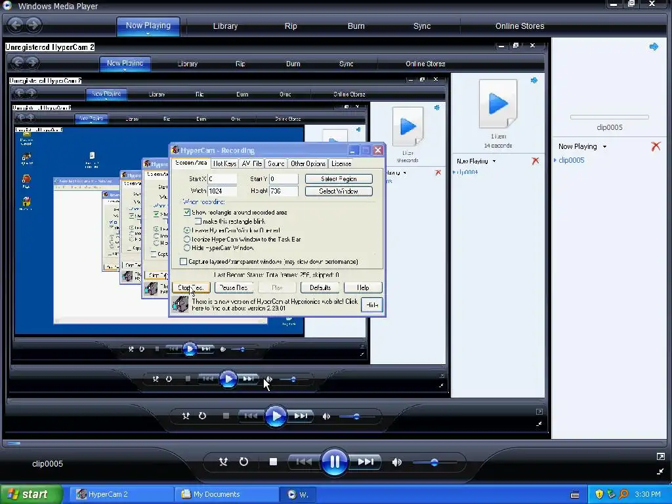Open the main player's Burn tab
This screenshot has width=672, height=504.
pos(356,26)
